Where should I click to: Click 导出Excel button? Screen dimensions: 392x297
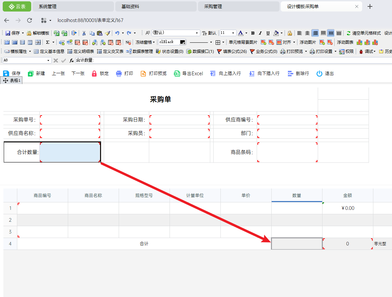(x=189, y=74)
